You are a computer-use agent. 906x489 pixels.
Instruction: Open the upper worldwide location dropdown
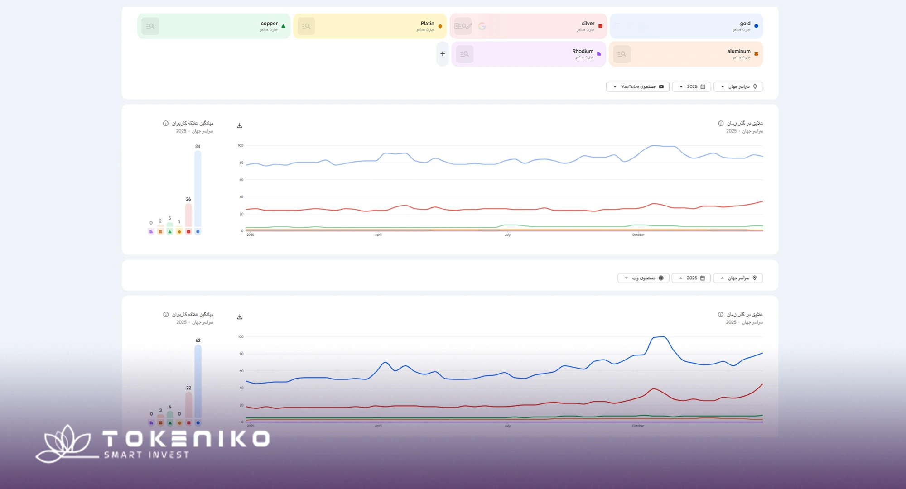click(738, 86)
